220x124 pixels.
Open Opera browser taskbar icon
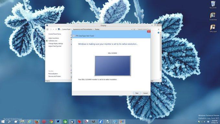coord(44,122)
